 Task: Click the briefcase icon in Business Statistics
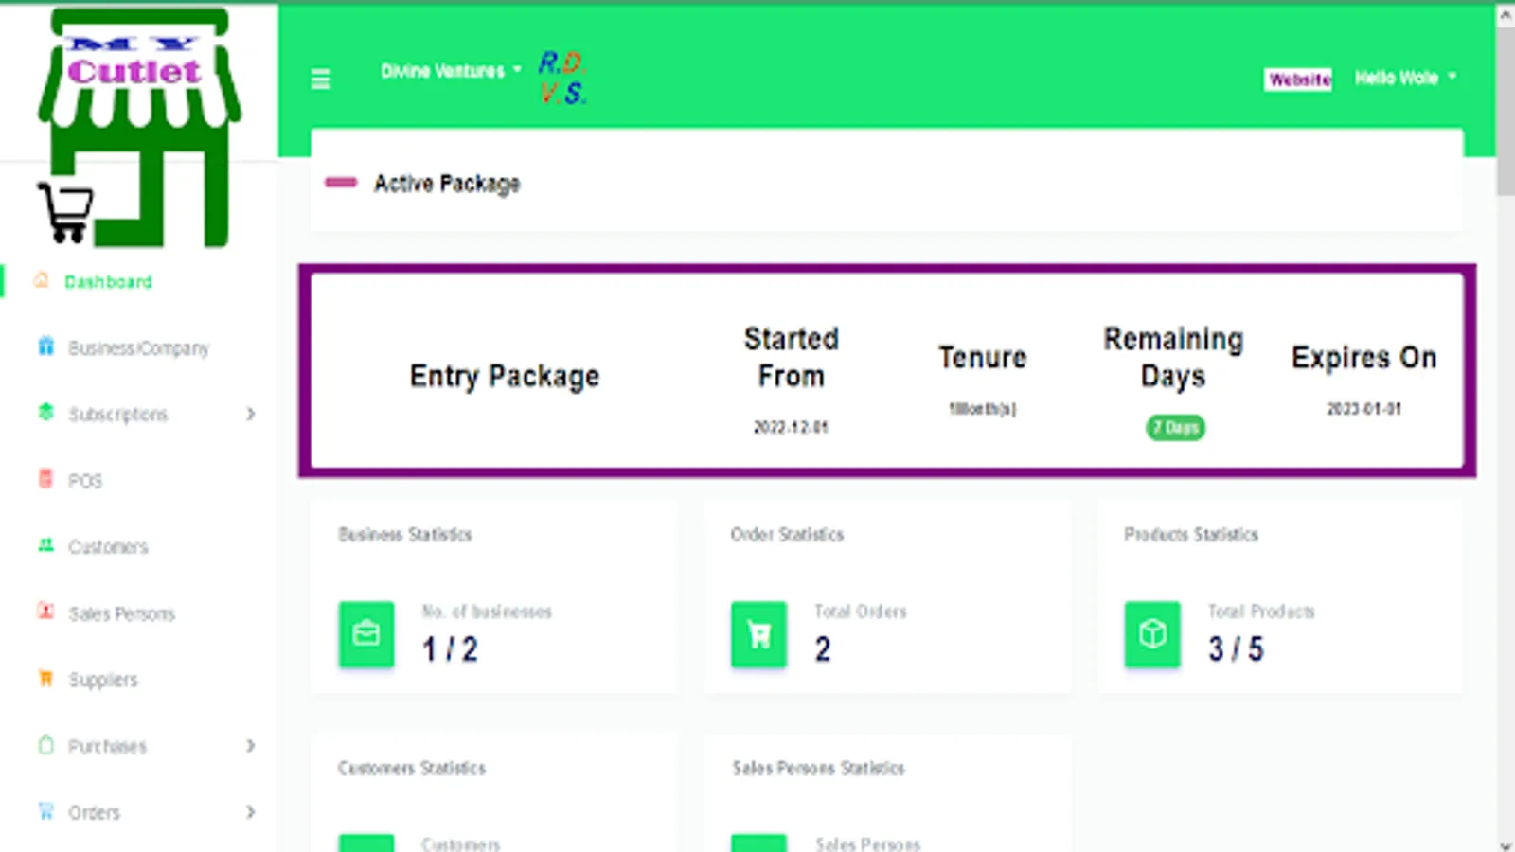pos(366,633)
